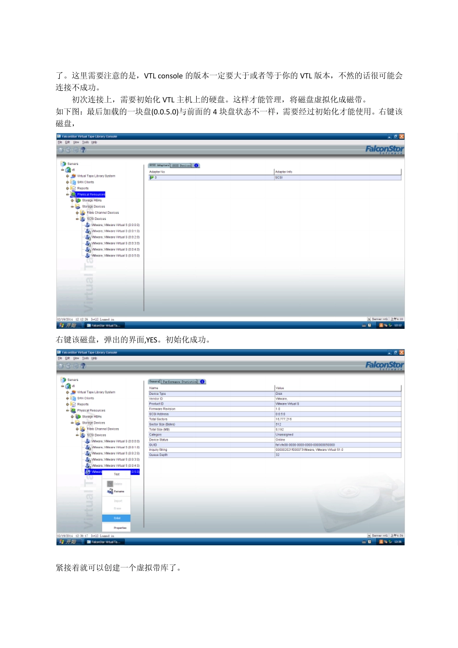The width and height of the screenshot is (458, 648).
Task: Select VMware Virtual S (0:0:4:0) label in upper console
Action: [x=116, y=250]
